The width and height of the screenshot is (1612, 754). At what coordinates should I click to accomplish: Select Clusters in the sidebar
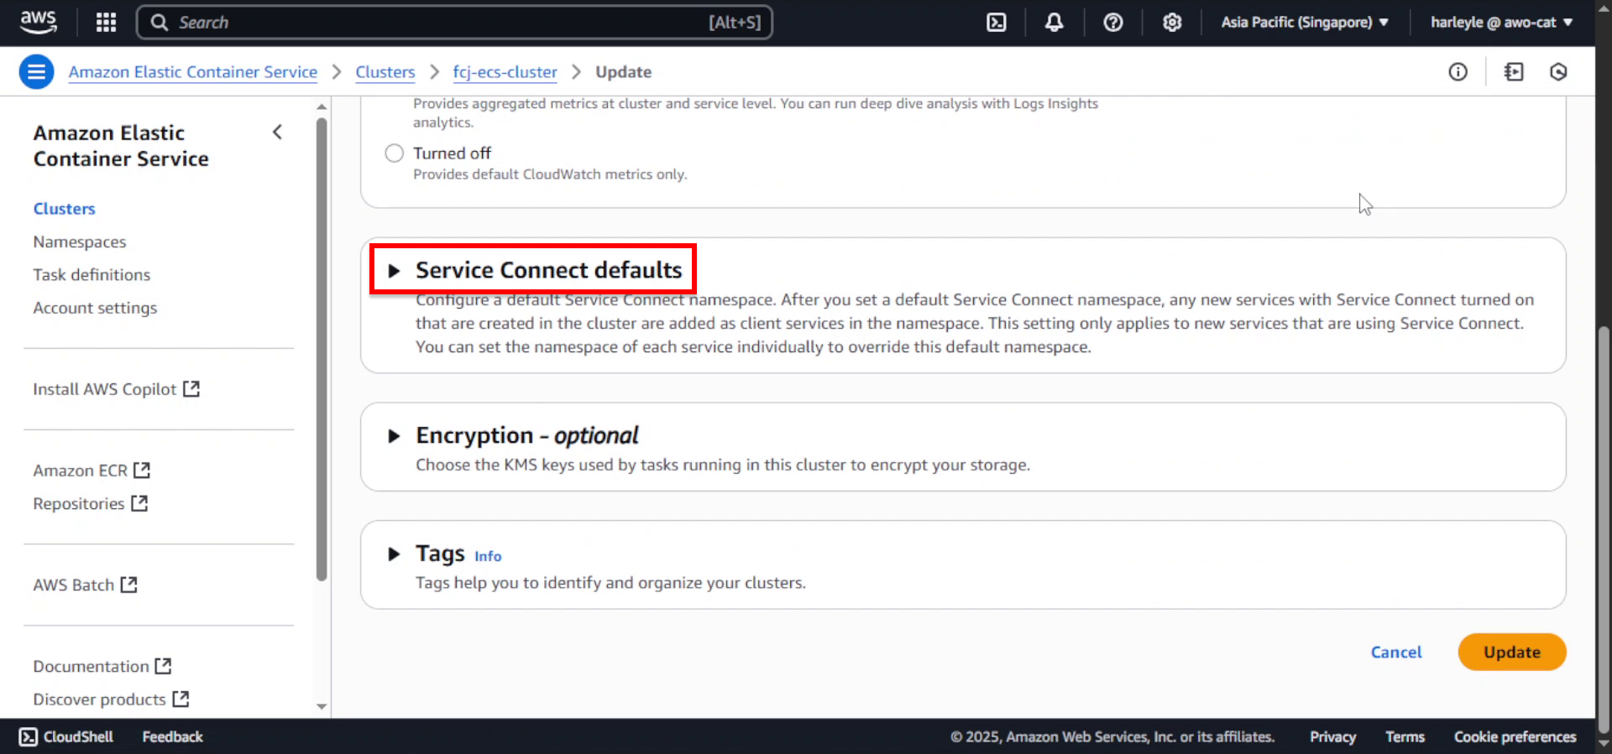tap(65, 209)
